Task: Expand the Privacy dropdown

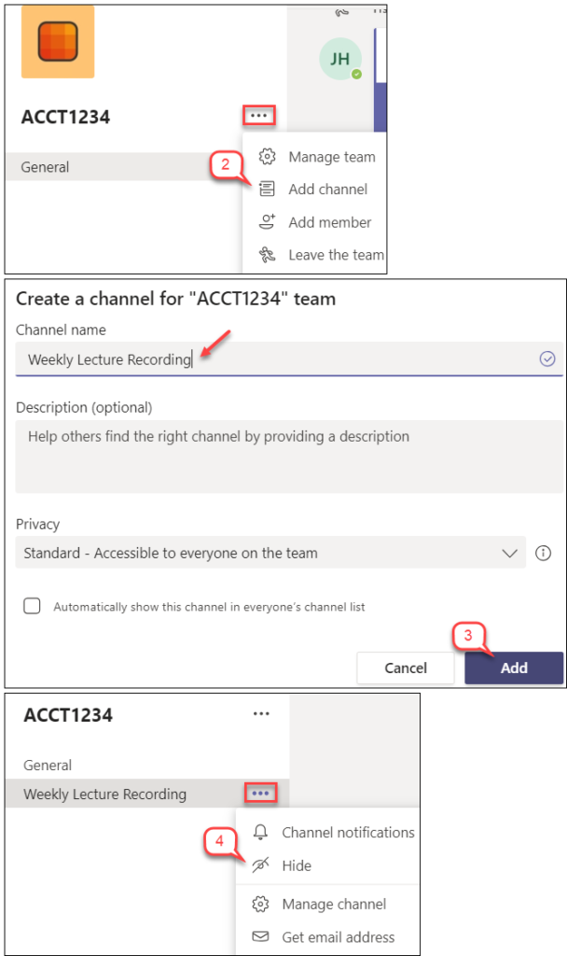Action: (x=270, y=553)
